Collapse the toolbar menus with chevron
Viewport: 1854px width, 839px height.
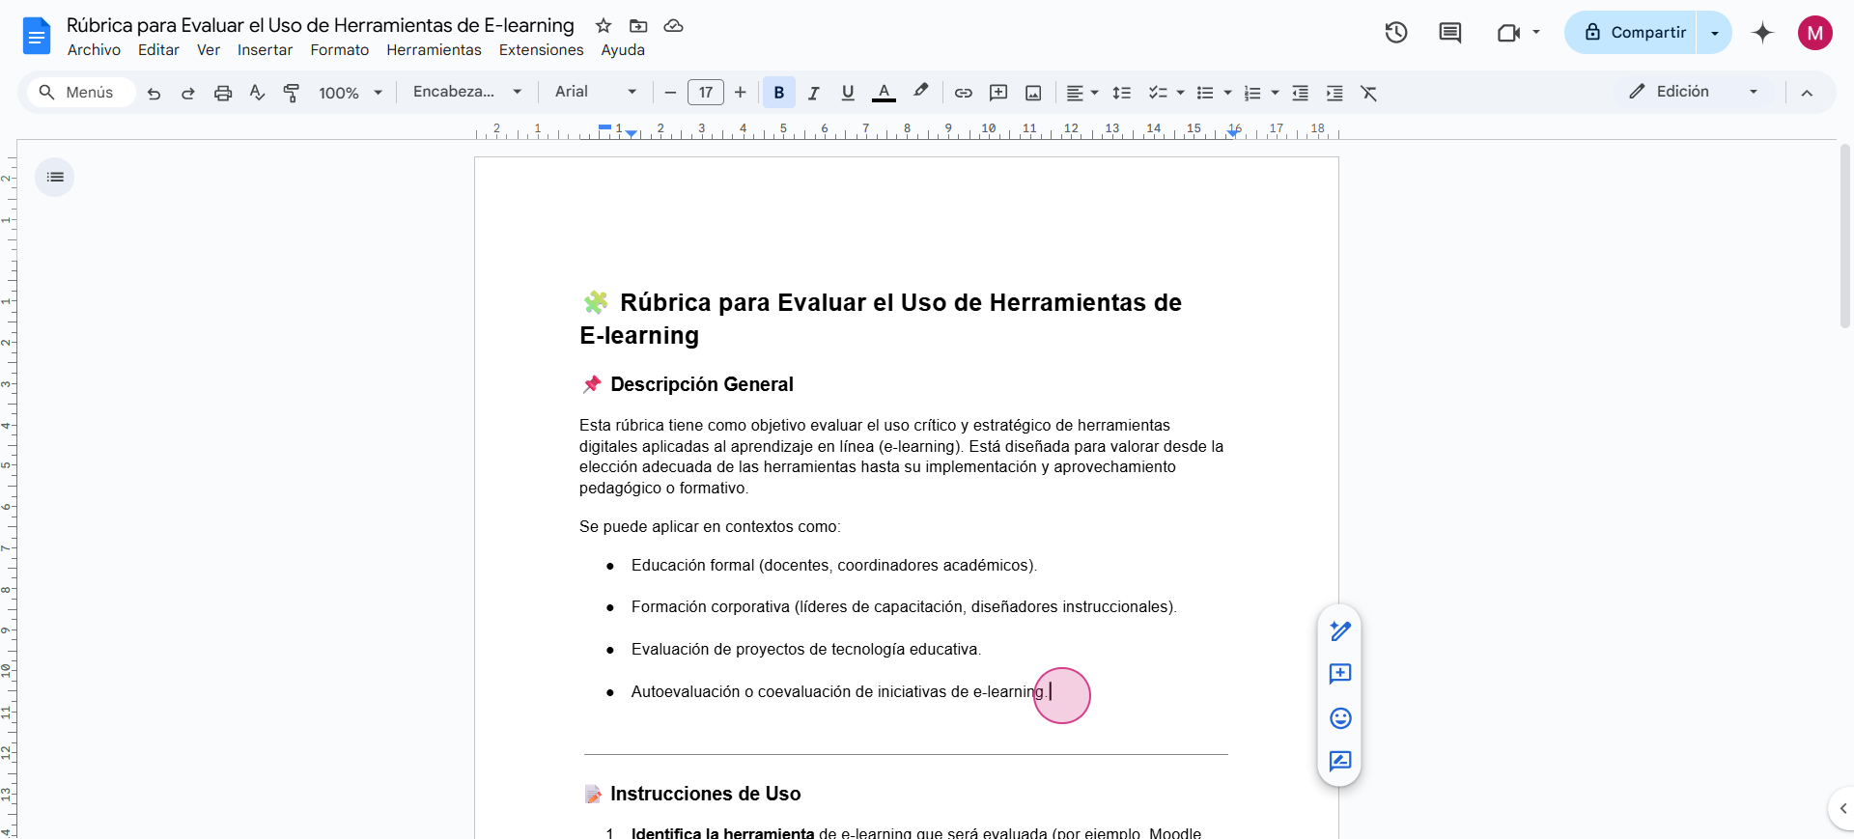1807,93
